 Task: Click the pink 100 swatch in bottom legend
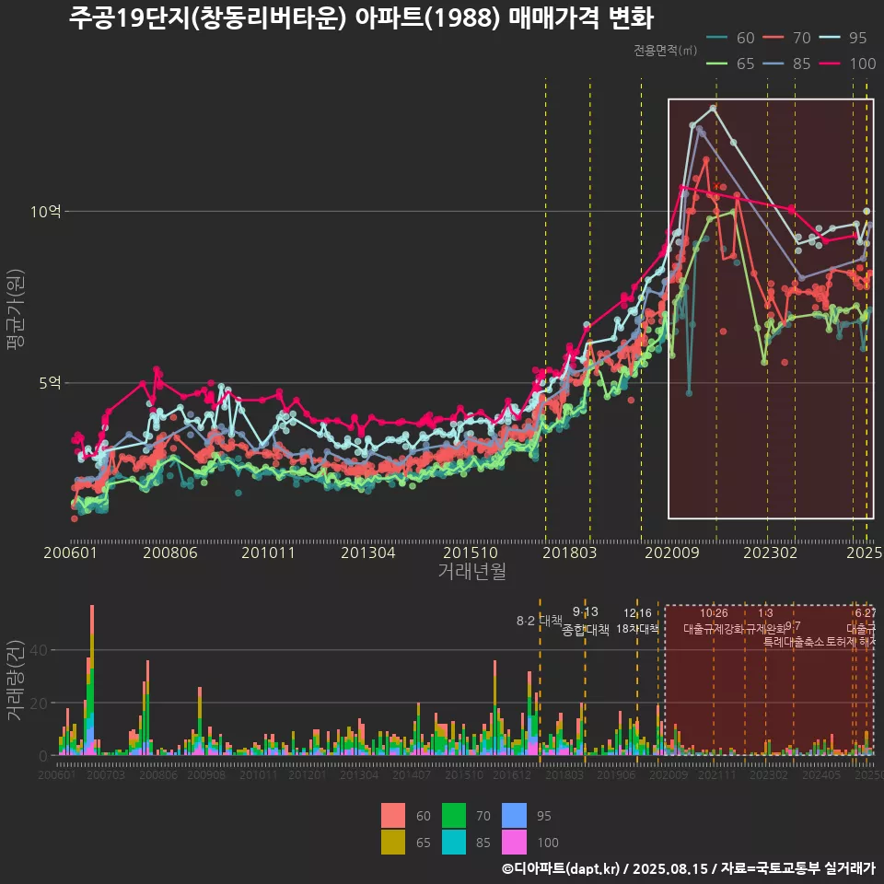[514, 842]
